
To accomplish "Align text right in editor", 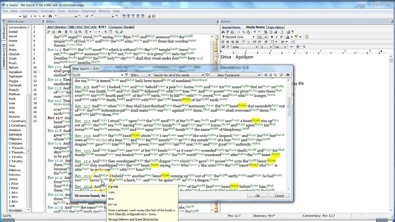I will point(232,42).
